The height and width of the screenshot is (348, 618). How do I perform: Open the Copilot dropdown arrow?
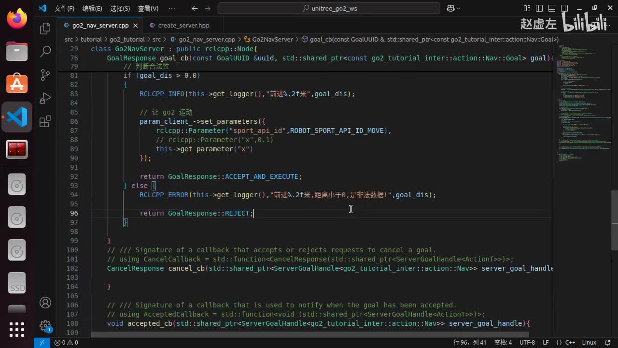(x=459, y=8)
